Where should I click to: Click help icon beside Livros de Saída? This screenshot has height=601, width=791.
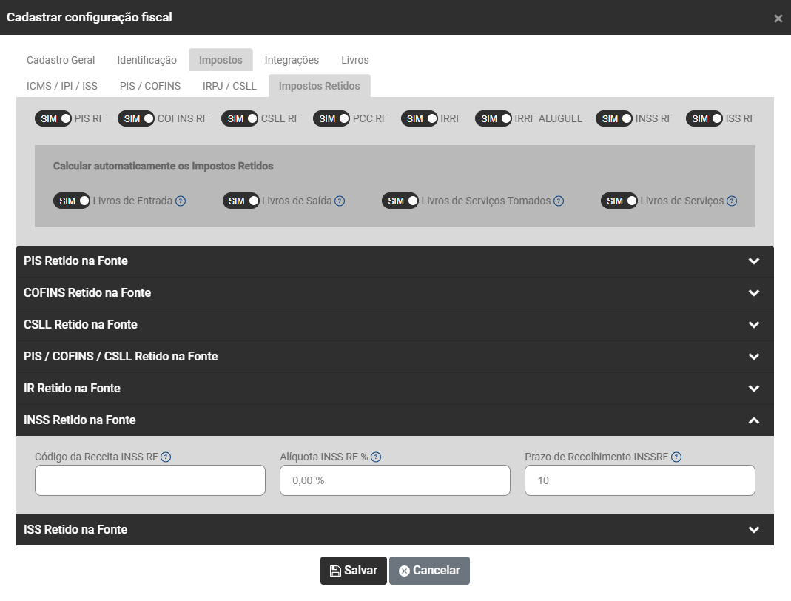click(340, 201)
